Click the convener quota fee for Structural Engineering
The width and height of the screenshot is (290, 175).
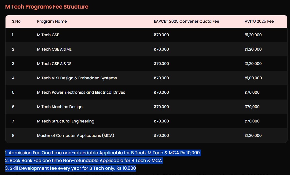click(161, 121)
